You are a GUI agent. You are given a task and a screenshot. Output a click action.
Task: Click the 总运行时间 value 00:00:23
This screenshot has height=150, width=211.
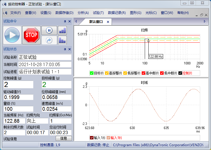click(x=60, y=132)
